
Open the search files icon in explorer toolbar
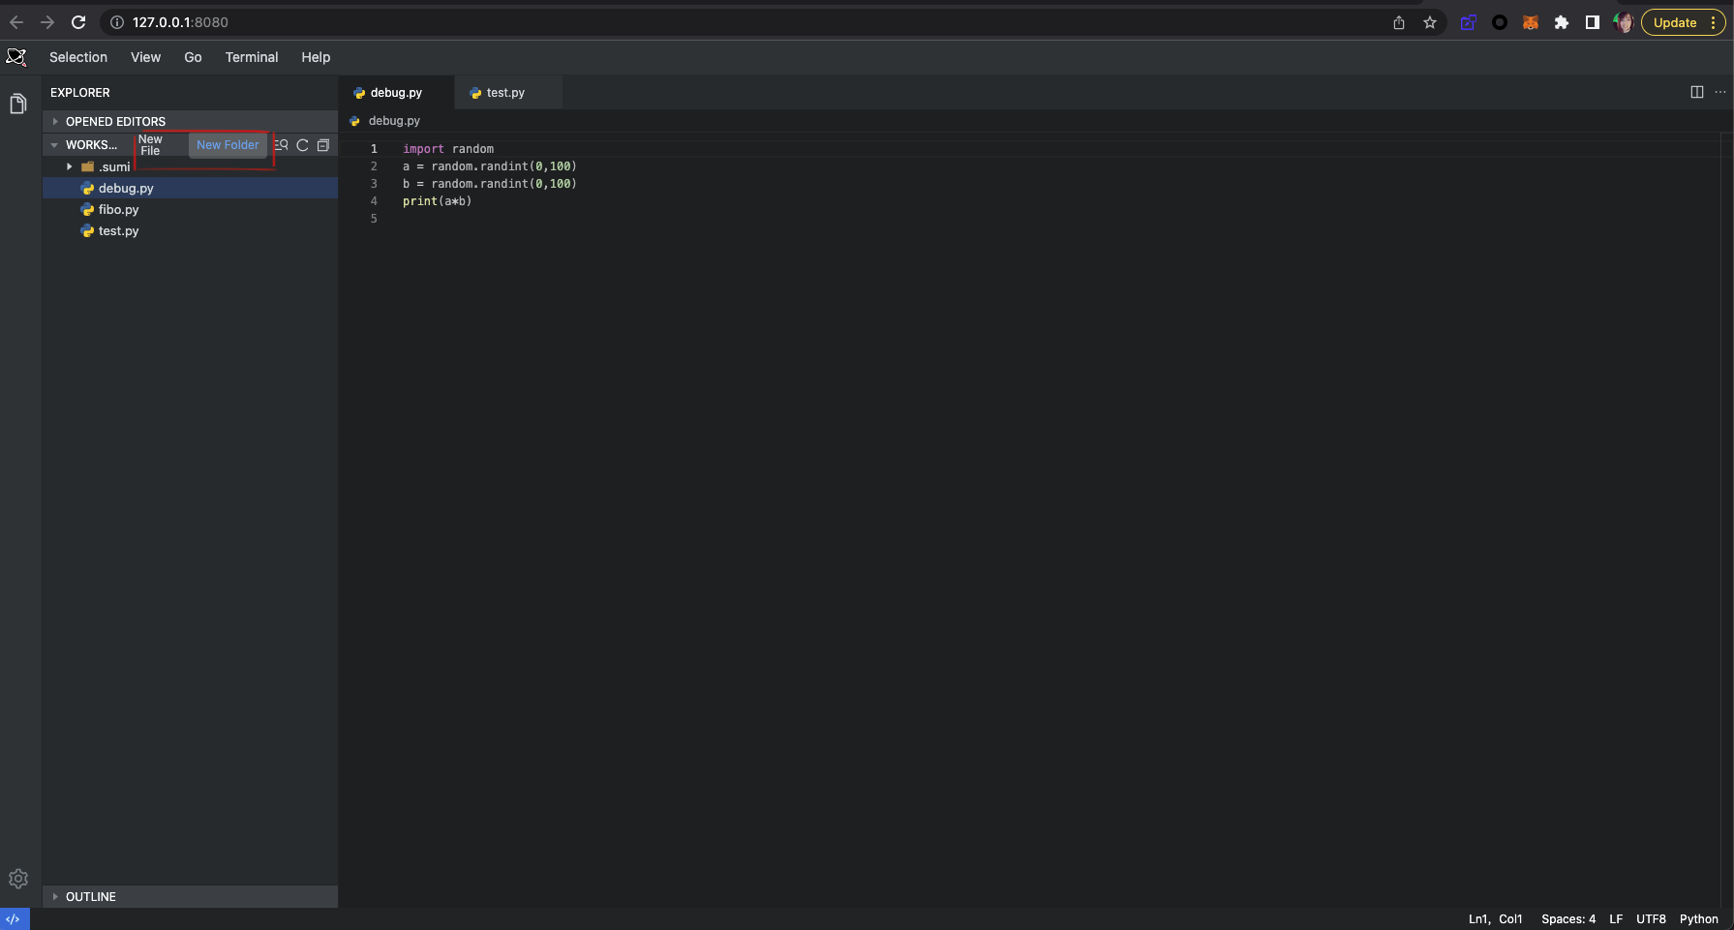point(281,145)
